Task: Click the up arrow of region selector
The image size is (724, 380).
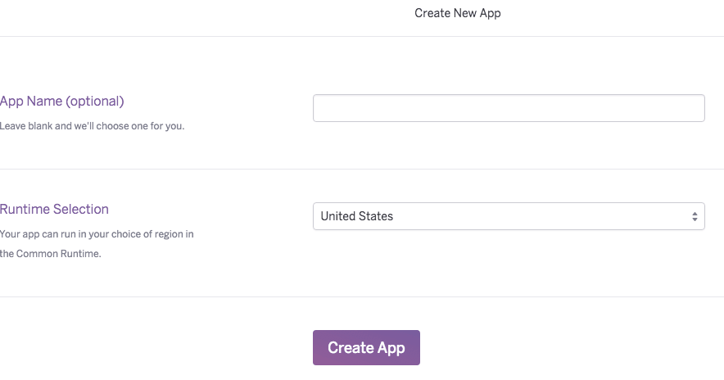Action: tap(694, 213)
